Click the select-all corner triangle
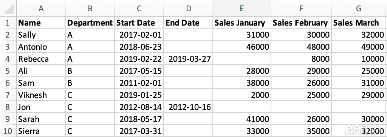The height and width of the screenshot is (137, 387). point(8,8)
